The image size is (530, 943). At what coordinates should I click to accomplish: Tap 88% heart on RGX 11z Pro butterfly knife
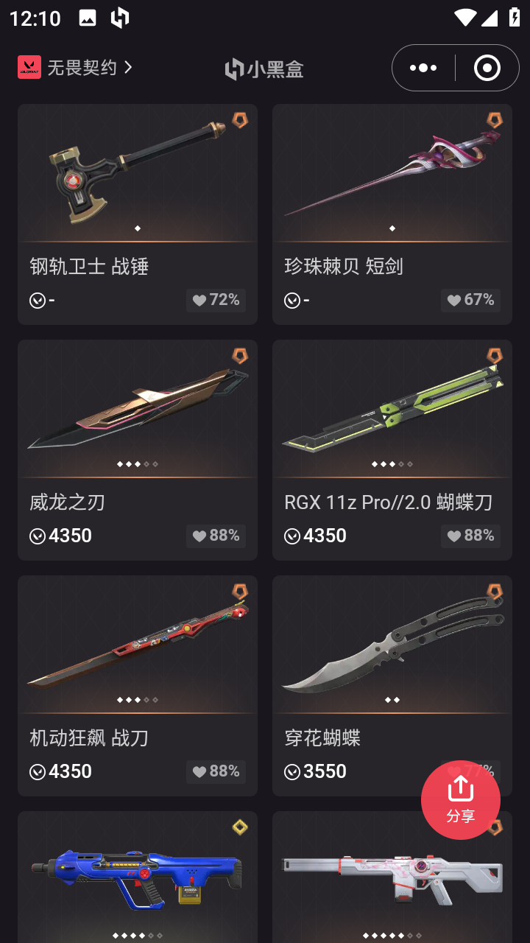click(470, 536)
